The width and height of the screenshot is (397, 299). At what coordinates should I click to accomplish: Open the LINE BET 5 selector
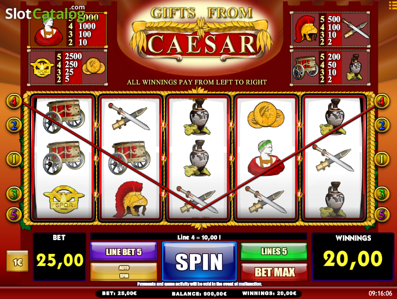[x=124, y=252]
